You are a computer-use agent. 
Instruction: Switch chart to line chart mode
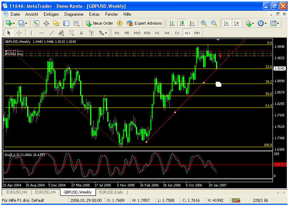click(192, 23)
